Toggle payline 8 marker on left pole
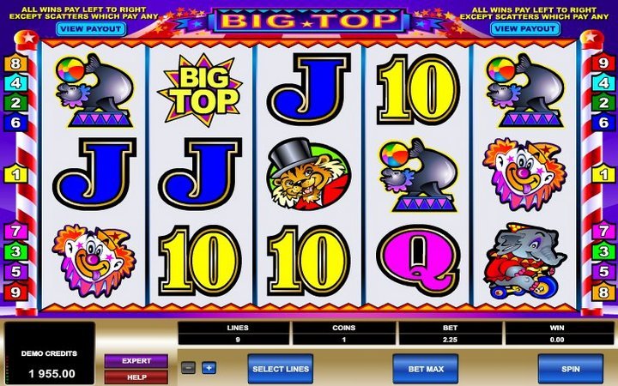The width and height of the screenshot is (618, 386). (15, 63)
